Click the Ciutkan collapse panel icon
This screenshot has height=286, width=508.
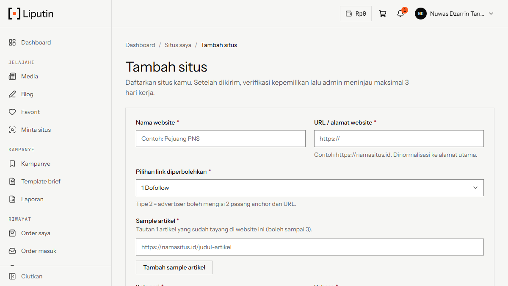click(12, 276)
